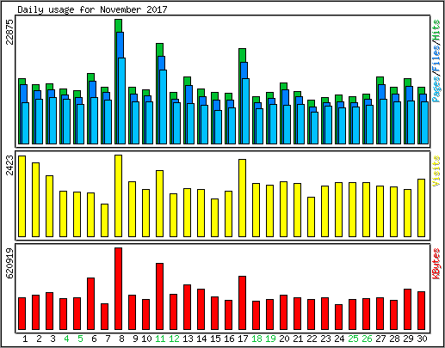
Task: Click day label 30 on the x-axis
Action: [x=422, y=339]
